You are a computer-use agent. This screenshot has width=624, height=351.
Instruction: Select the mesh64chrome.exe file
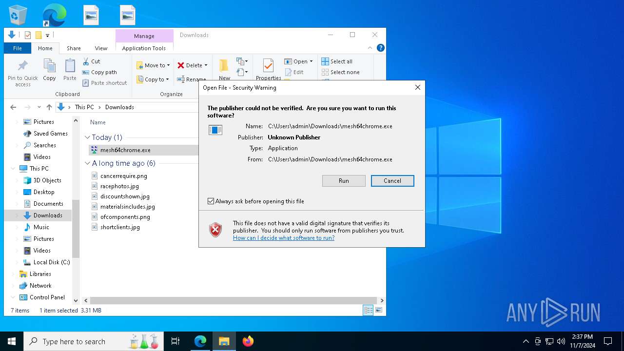click(x=125, y=150)
